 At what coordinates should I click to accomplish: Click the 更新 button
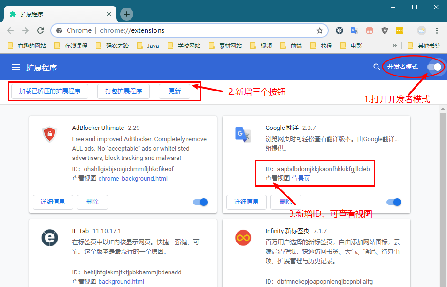coord(175,91)
